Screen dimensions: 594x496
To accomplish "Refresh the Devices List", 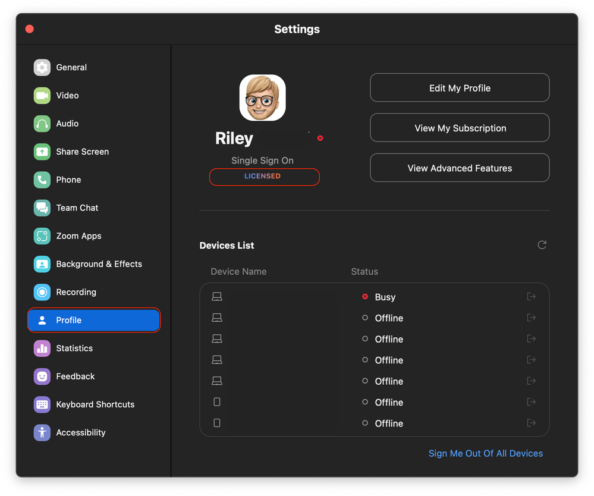I will [542, 245].
